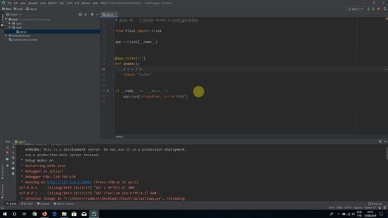The height and width of the screenshot is (218, 388).
Task: Open the Terminal tool window tab
Action: tap(43, 203)
